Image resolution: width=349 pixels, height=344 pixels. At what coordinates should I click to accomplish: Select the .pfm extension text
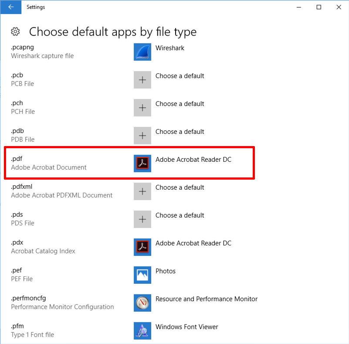pos(17,326)
